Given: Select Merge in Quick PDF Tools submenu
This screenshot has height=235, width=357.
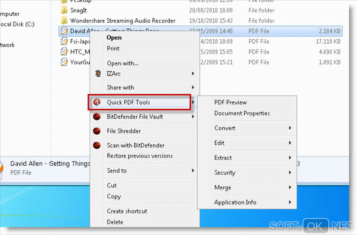Looking at the screenshot, I should (223, 188).
